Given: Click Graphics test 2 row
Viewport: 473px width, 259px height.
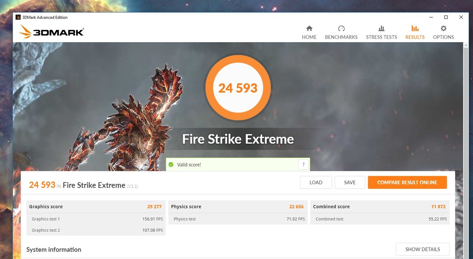Looking at the screenshot, I should point(96,230).
